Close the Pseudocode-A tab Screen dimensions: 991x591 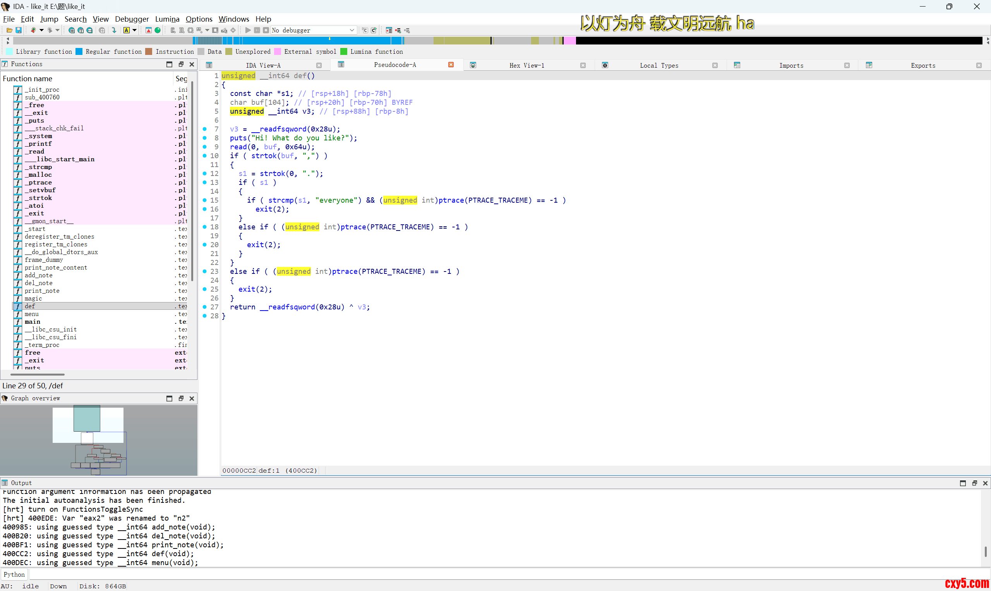451,65
